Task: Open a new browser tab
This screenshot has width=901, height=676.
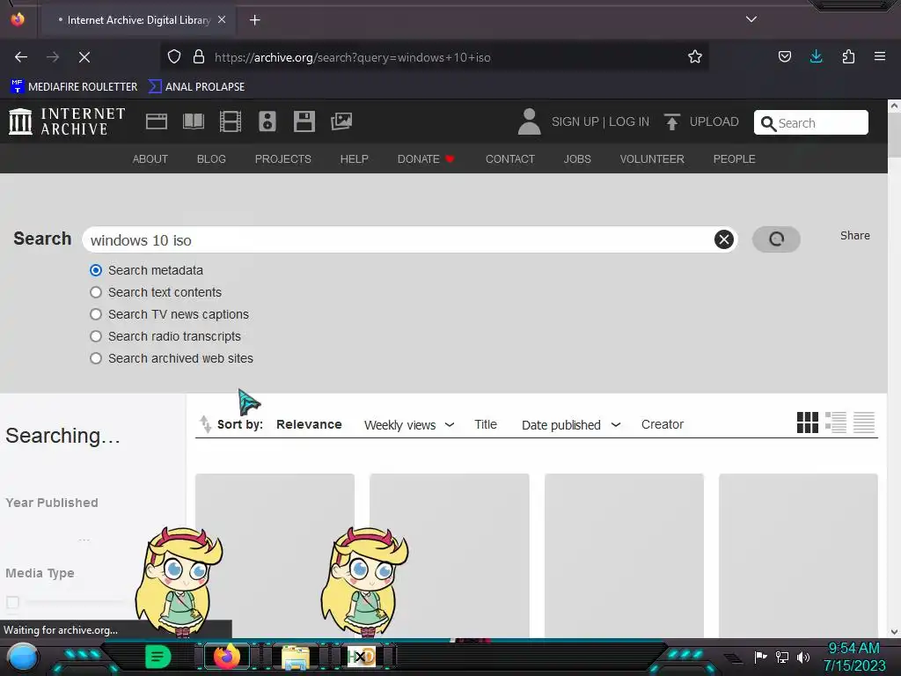Action: click(254, 20)
